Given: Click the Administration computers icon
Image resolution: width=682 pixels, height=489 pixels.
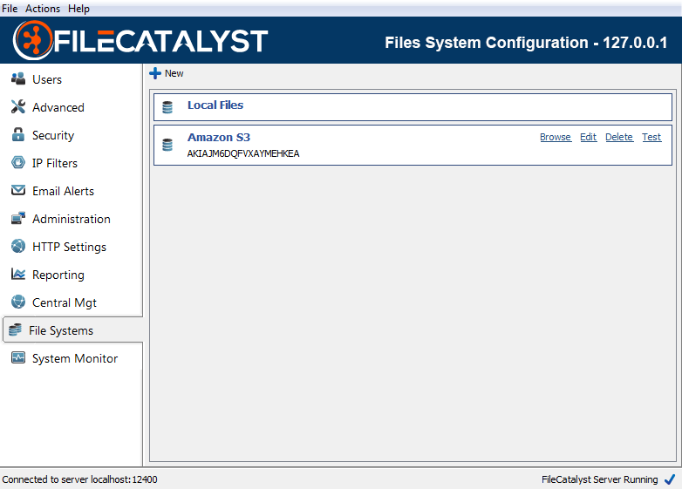Looking at the screenshot, I should (x=18, y=218).
